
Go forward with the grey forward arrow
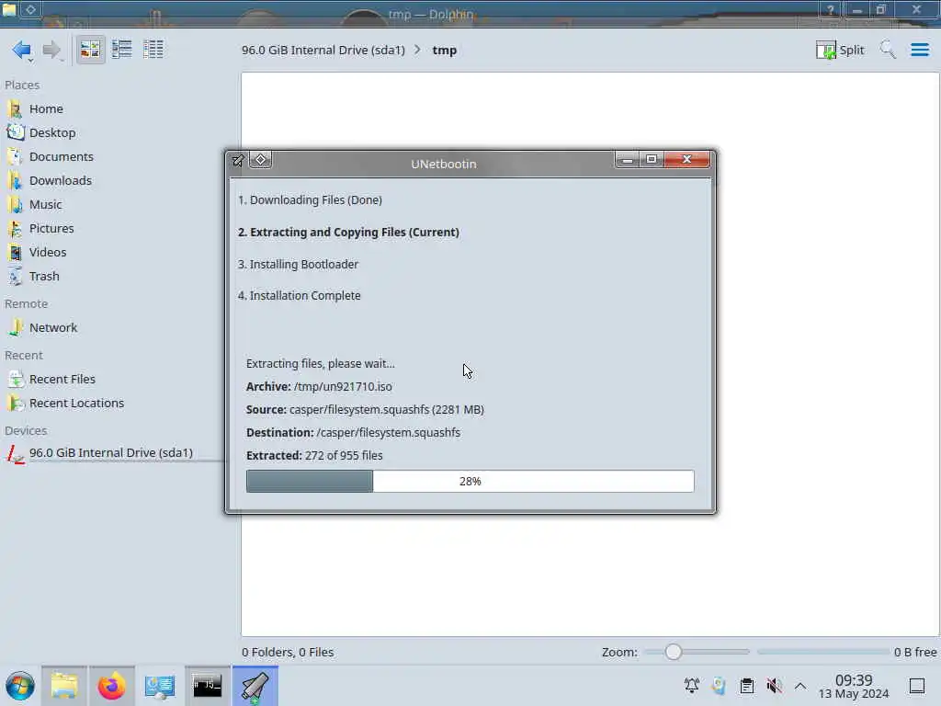coord(51,50)
